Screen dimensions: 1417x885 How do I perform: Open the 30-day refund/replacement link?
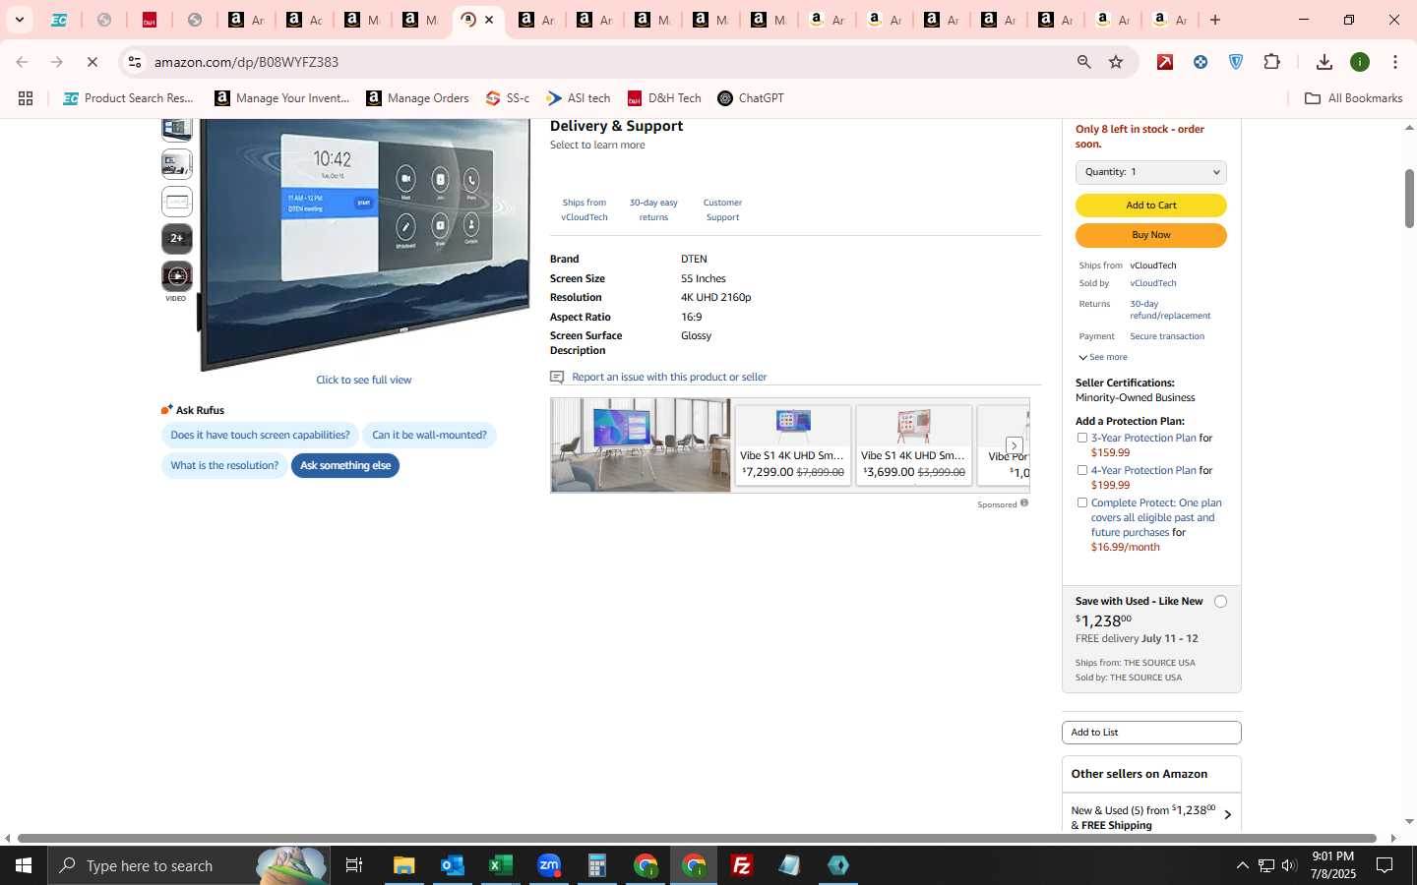tap(1170, 310)
